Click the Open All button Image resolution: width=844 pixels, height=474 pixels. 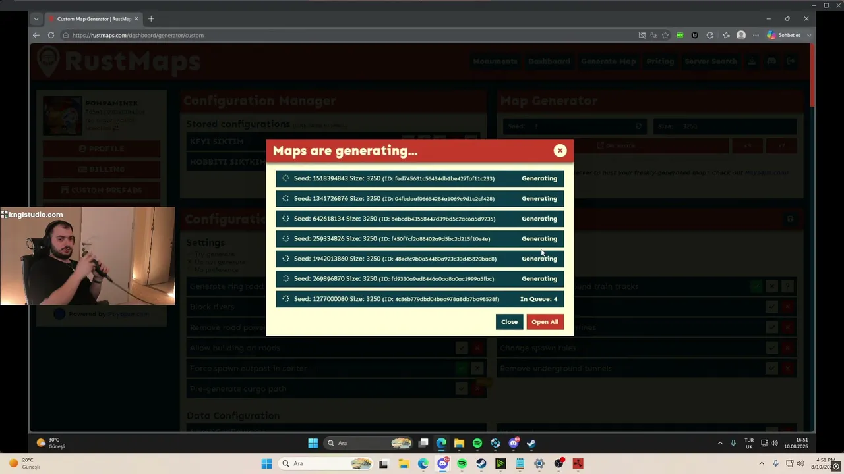tap(545, 322)
